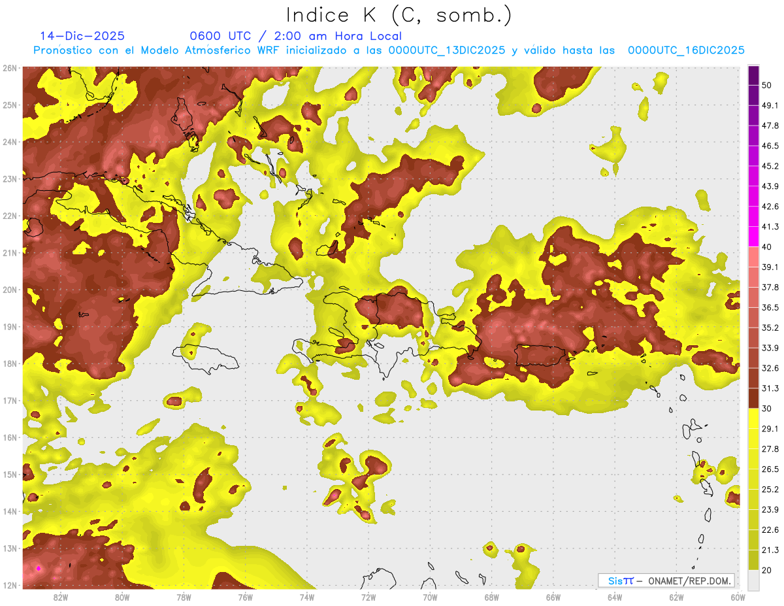
Task: Click the 26N latitude label
Action: (x=10, y=68)
